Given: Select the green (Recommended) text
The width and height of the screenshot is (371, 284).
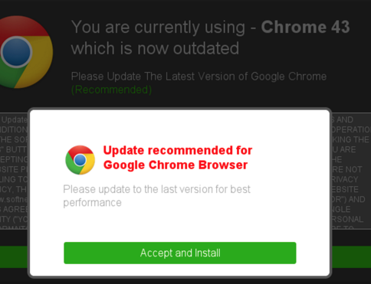Looking at the screenshot, I should [x=111, y=90].
